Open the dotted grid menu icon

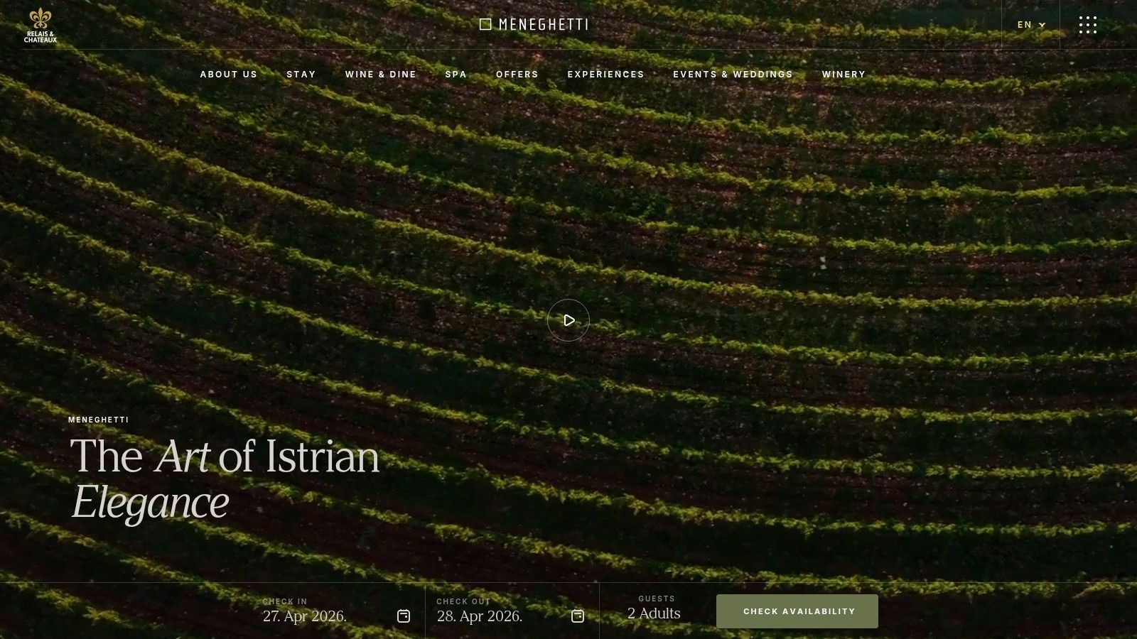point(1088,25)
